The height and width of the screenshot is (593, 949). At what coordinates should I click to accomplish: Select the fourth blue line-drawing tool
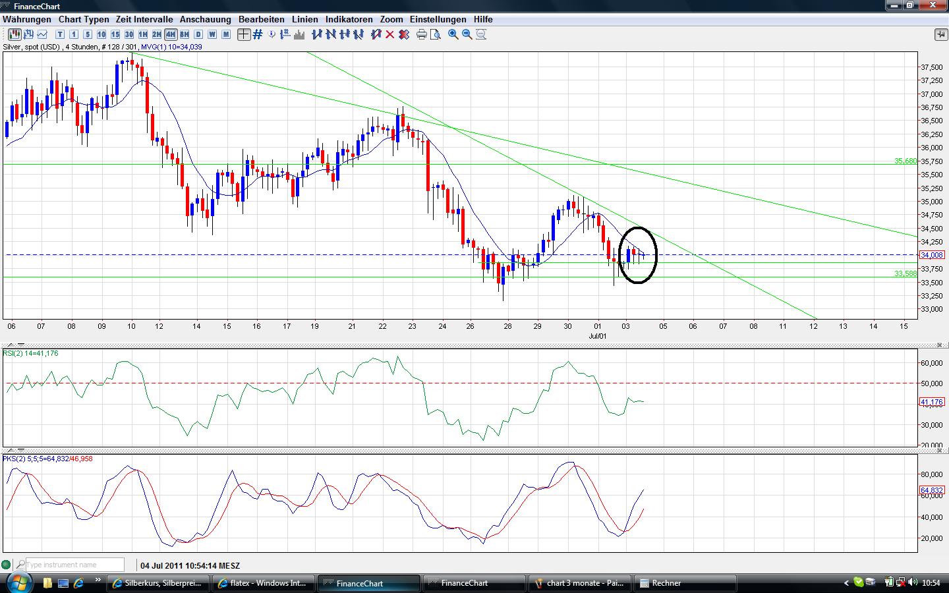pyautogui.click(x=358, y=34)
